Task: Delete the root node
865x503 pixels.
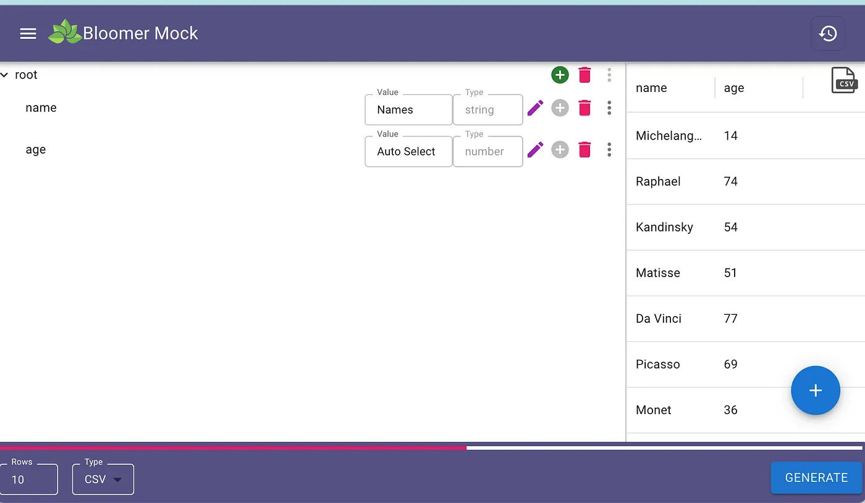Action: pyautogui.click(x=584, y=75)
